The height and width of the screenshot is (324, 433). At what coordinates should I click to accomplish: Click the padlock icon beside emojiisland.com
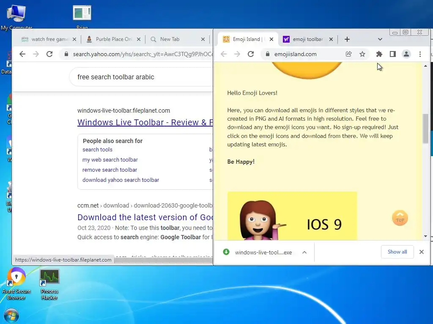click(267, 54)
